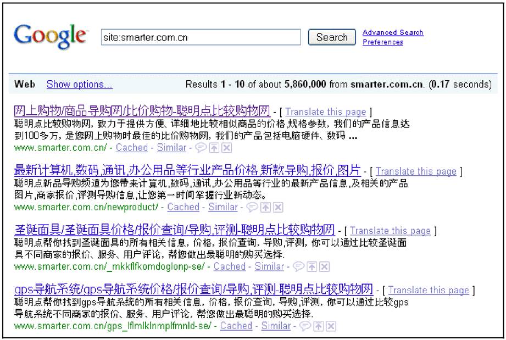Open the gps导航系统 result title
The image size is (506, 340).
tap(193, 289)
